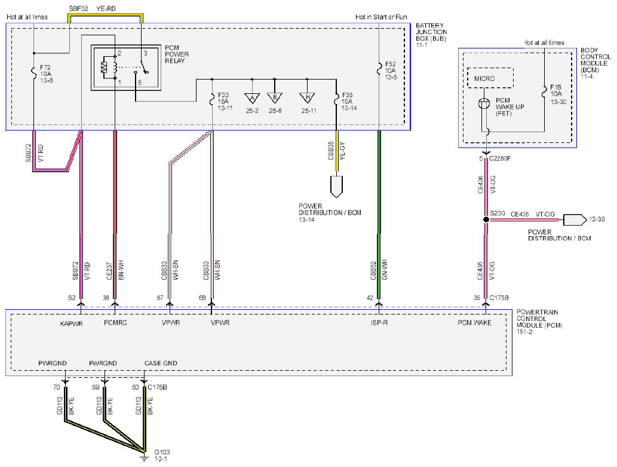617x467 pixels.
Task: Click the Powertrain Control Module (PCM) label
Action: coord(539,322)
